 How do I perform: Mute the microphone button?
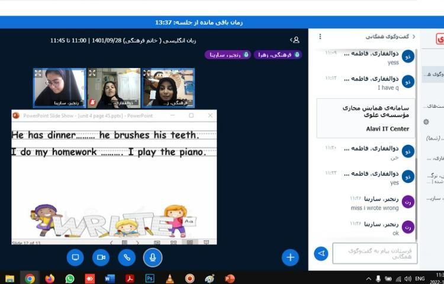click(x=152, y=257)
